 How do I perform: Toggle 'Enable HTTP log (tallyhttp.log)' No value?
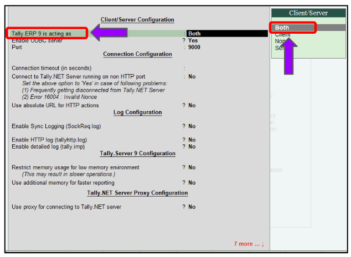pyautogui.click(x=192, y=140)
